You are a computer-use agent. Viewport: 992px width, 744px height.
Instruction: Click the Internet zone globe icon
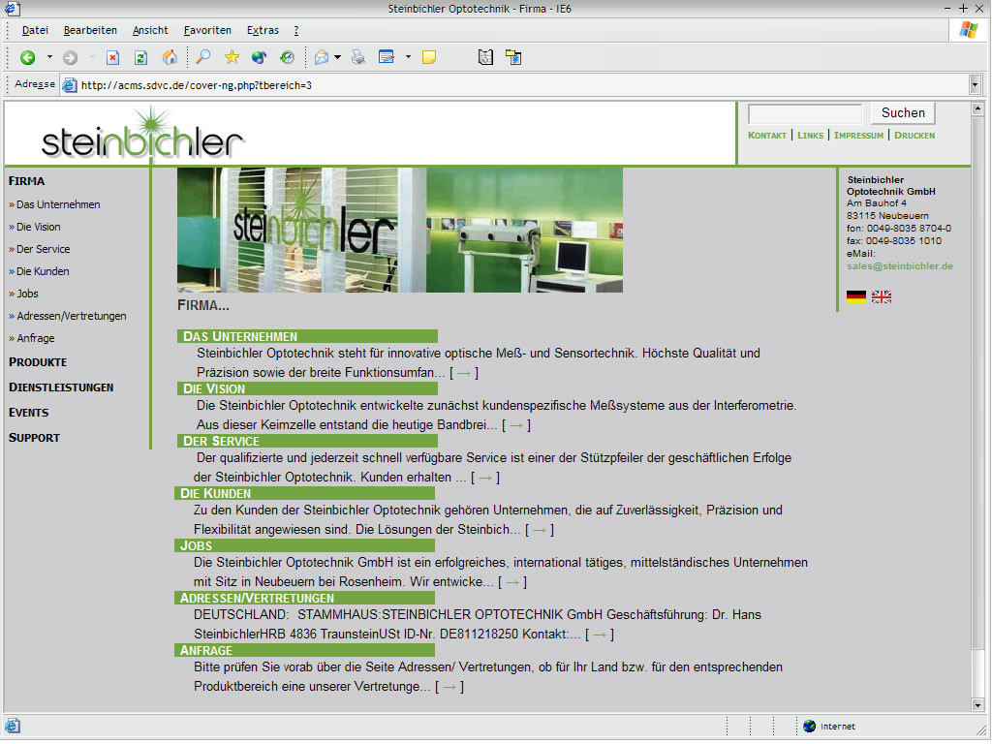pyautogui.click(x=809, y=727)
